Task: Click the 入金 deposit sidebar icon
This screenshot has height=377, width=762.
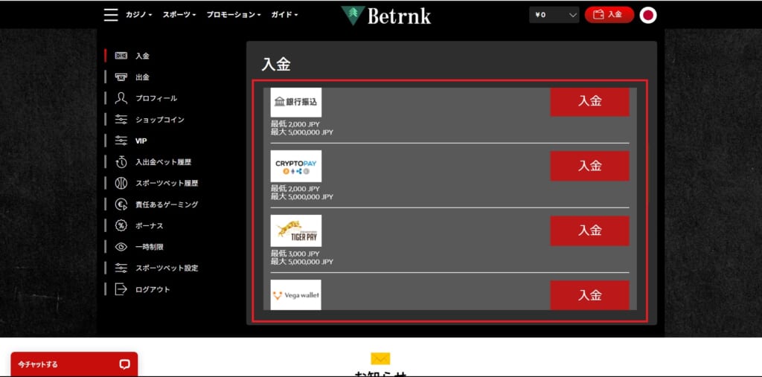Action: coord(121,56)
